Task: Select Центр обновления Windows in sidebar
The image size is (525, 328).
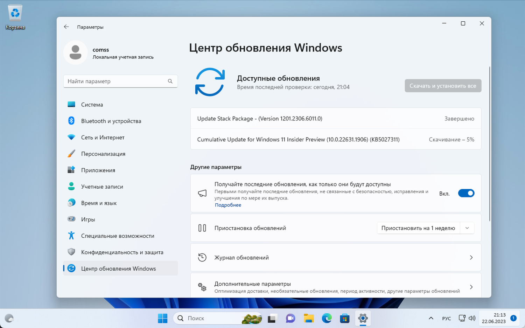Action: (120, 268)
